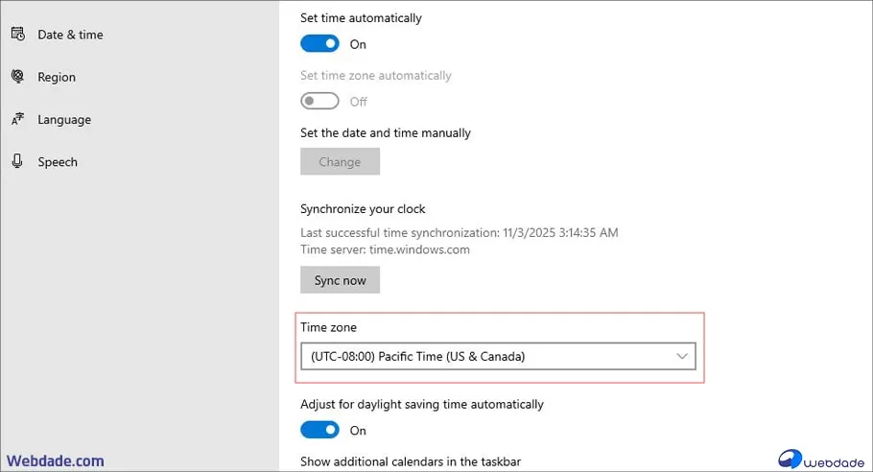Click the Set the date and time manually label
The image size is (873, 472).
pos(386,133)
